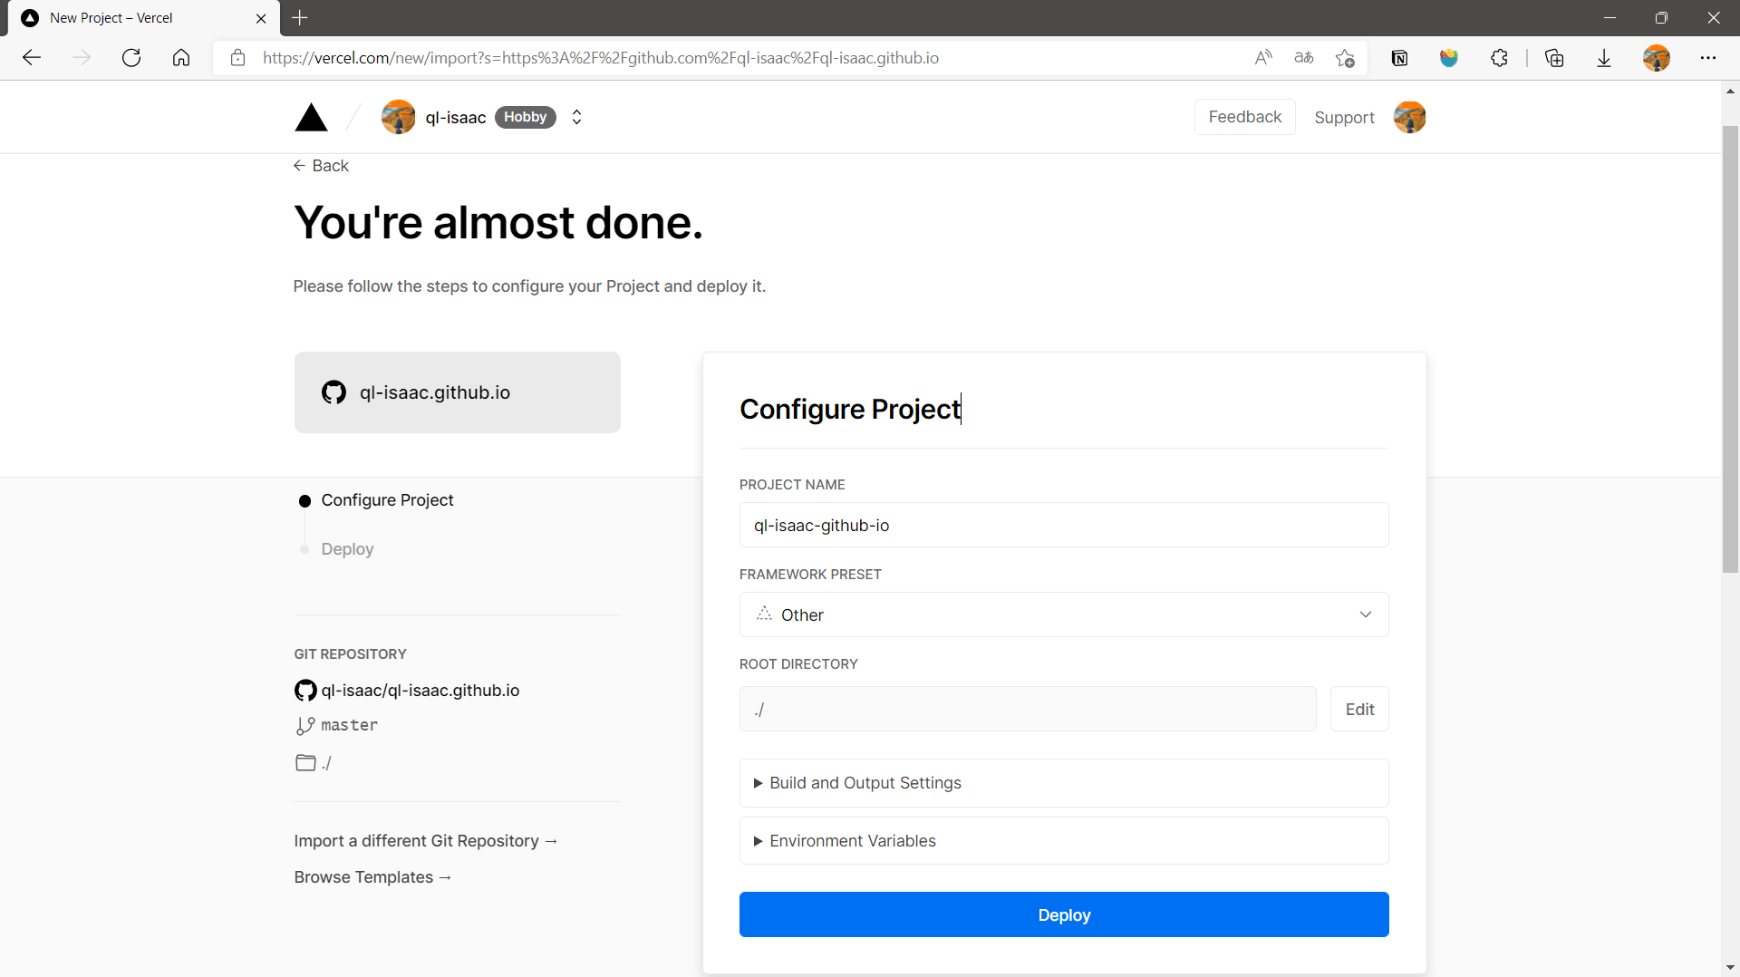Open a new browser tab
Screen dimensions: 1740x977
300,18
